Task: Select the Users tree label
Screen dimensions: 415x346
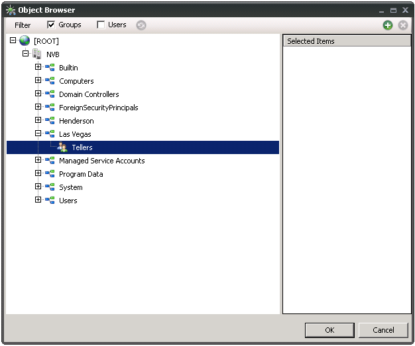Action: click(x=68, y=201)
